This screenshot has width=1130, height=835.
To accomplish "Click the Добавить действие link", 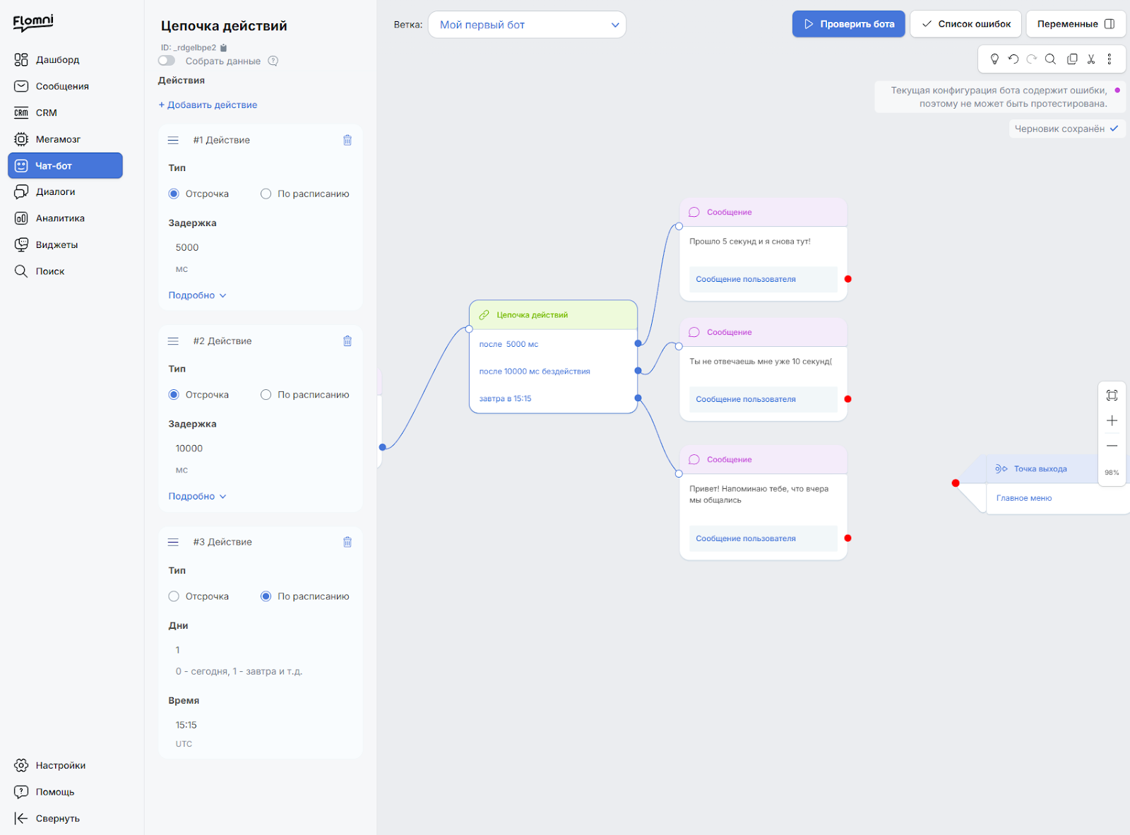I will click(x=208, y=105).
